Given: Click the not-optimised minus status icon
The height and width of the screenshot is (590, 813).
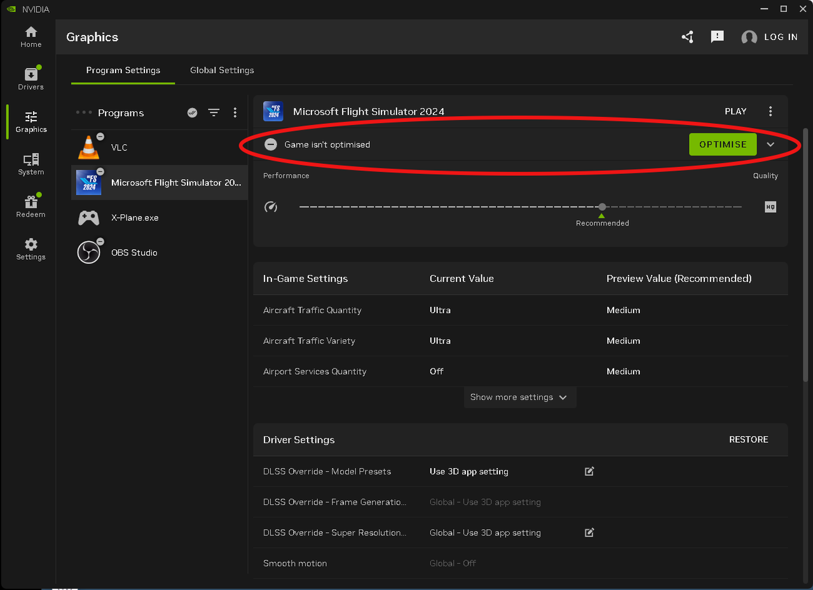Looking at the screenshot, I should (x=271, y=144).
